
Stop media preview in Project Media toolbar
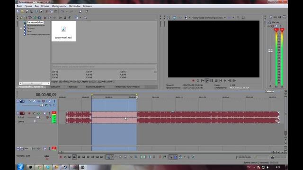[x=65, y=18]
